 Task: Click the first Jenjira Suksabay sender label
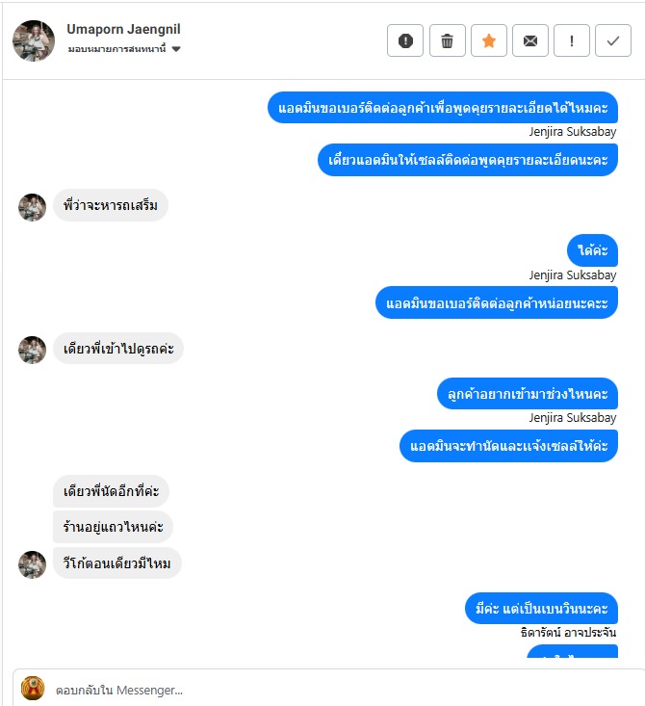pyautogui.click(x=573, y=132)
